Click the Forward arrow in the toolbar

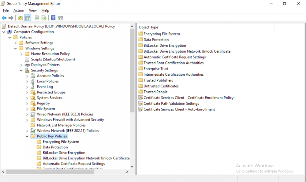11,18
